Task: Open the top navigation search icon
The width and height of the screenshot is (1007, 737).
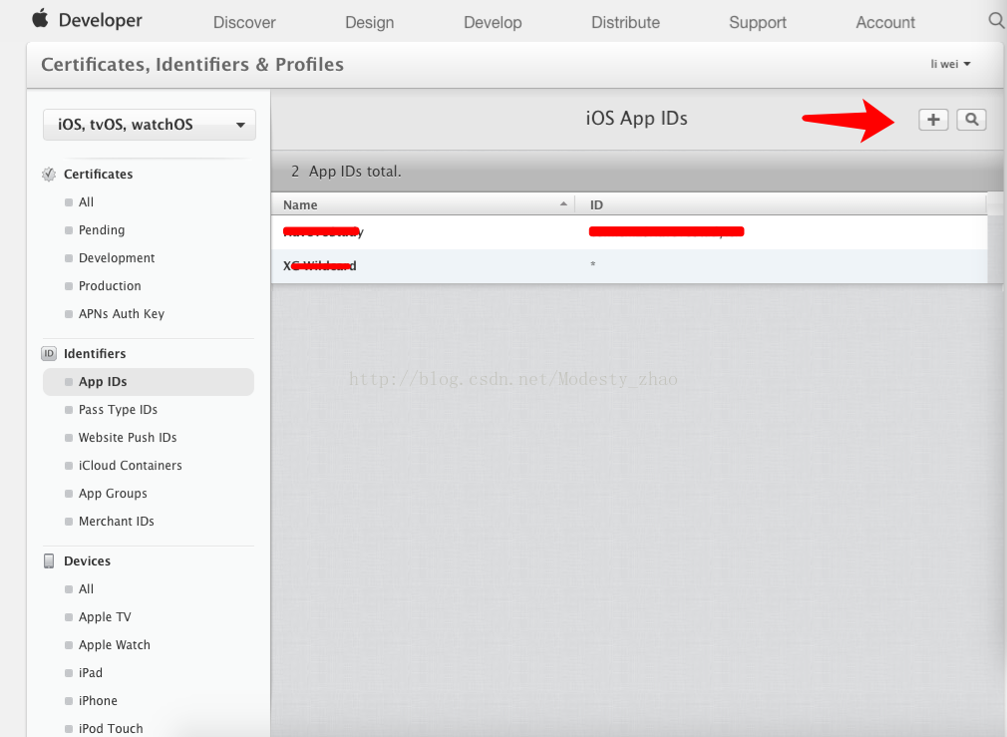Action: pos(996,21)
